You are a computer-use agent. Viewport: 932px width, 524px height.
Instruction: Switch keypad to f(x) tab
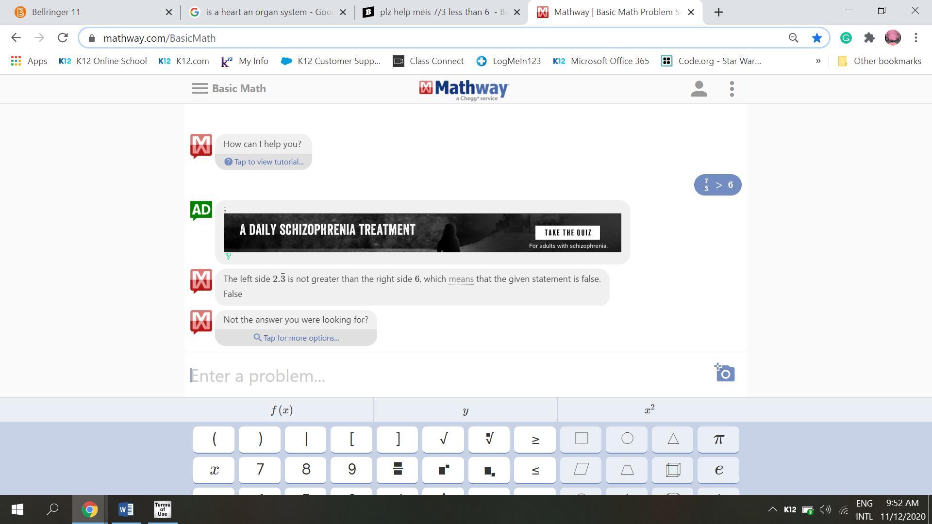click(x=282, y=410)
